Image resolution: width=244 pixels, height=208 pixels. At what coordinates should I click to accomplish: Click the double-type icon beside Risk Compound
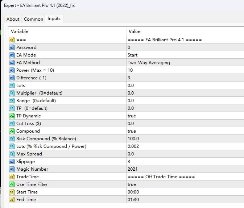click(x=12, y=139)
